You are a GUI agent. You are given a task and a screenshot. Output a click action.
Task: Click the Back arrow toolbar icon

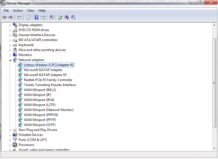tap(4, 17)
